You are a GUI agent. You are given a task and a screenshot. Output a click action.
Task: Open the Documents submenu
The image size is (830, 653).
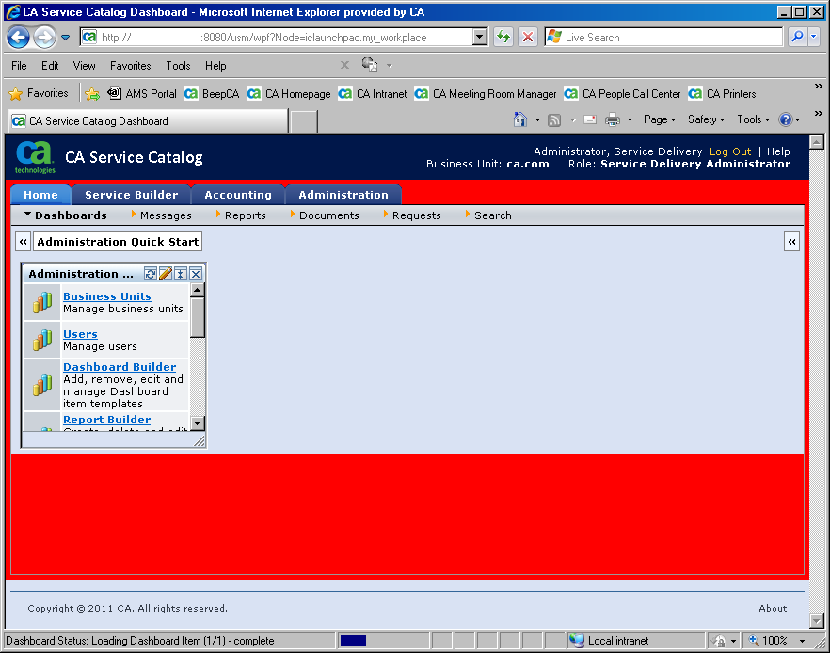pos(324,215)
